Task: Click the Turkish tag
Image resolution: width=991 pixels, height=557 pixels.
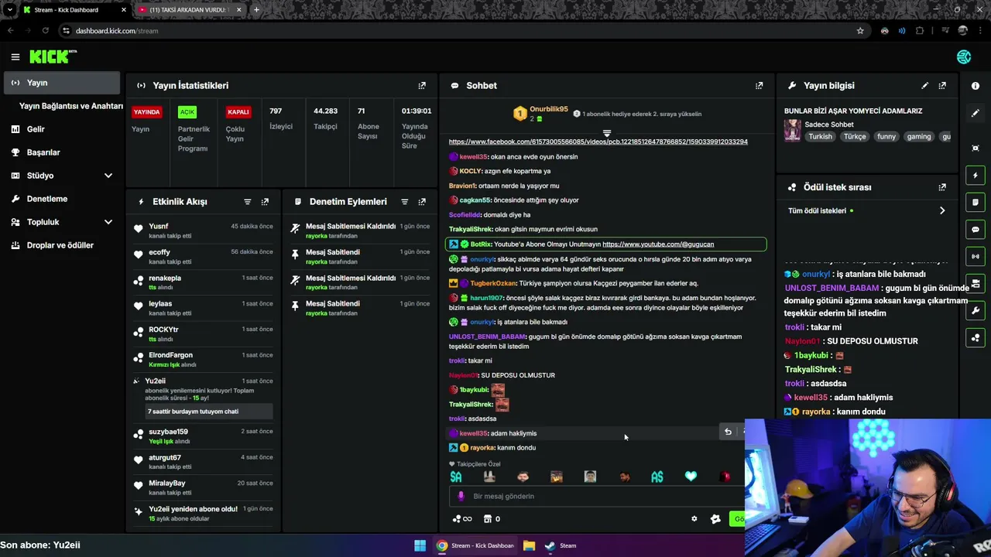Action: (x=820, y=136)
